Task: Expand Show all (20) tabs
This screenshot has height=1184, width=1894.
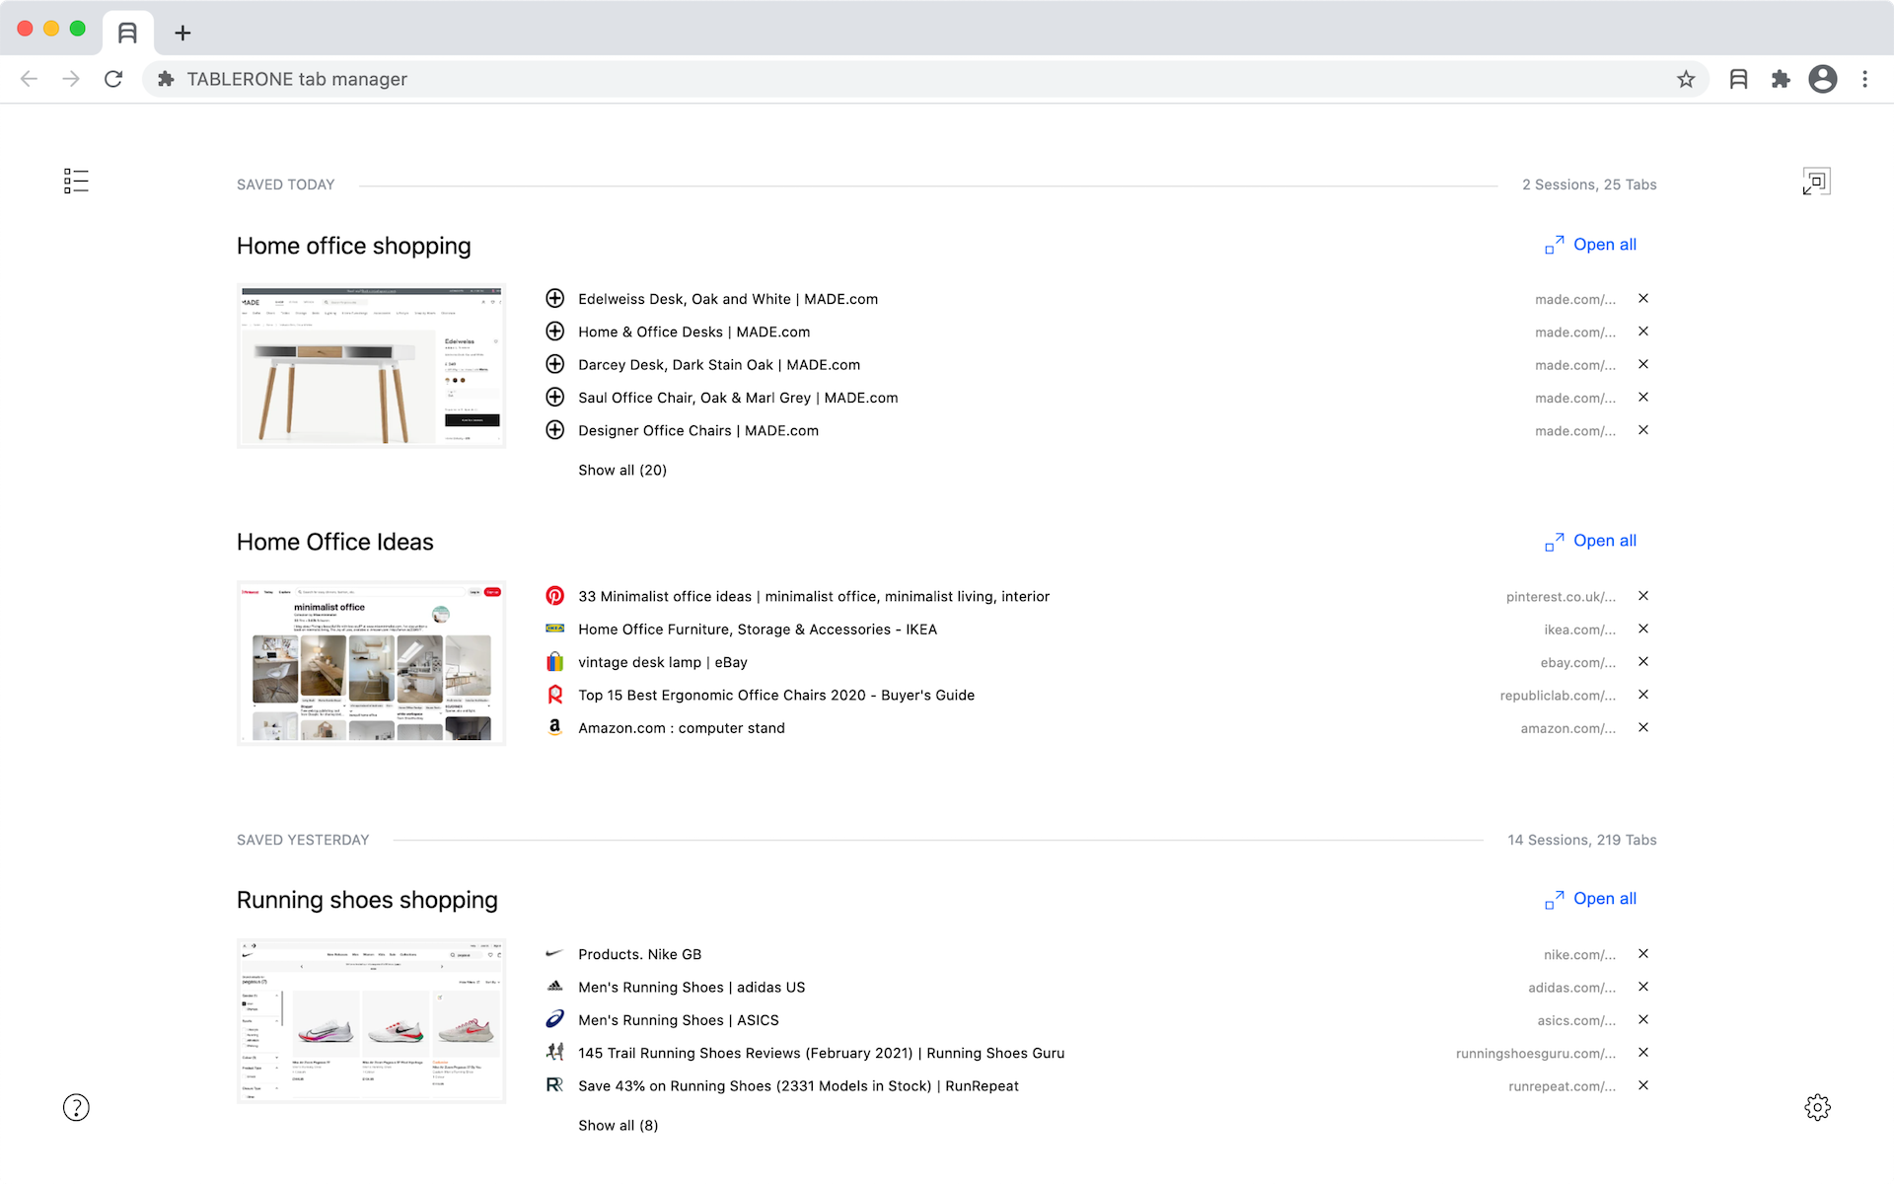Action: [x=622, y=470]
